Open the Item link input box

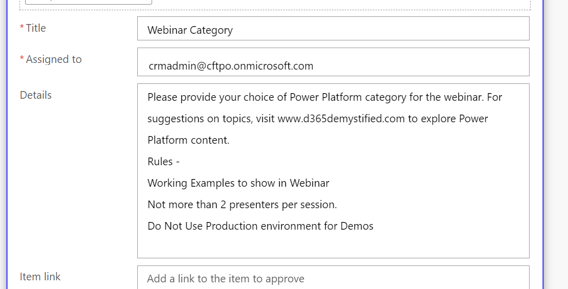pos(333,278)
